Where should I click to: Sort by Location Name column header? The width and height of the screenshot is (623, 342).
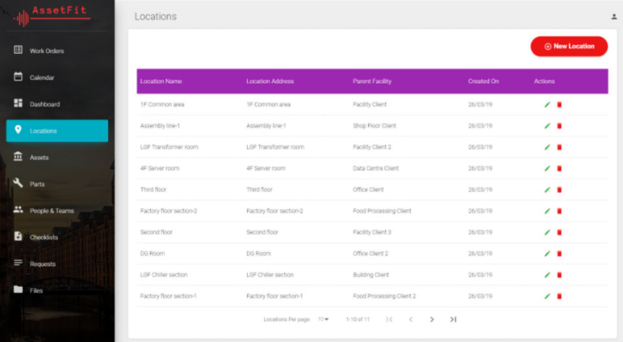coord(161,81)
